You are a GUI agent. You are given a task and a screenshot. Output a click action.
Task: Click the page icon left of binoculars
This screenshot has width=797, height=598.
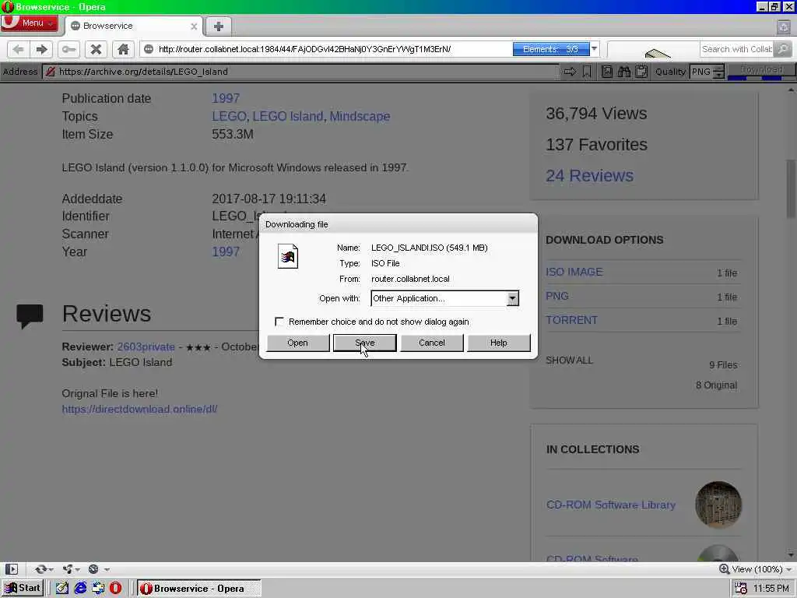[607, 72]
